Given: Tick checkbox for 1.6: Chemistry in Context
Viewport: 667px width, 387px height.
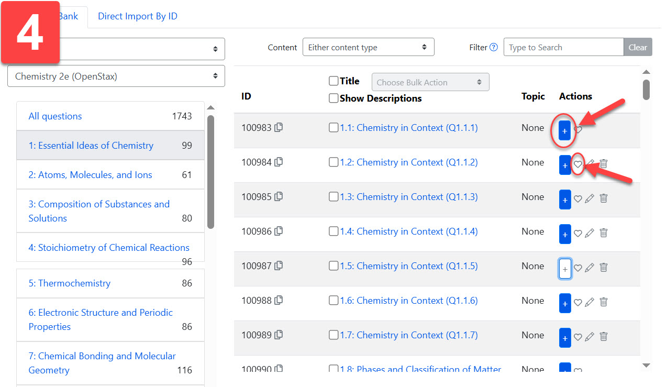Looking at the screenshot, I should 333,300.
